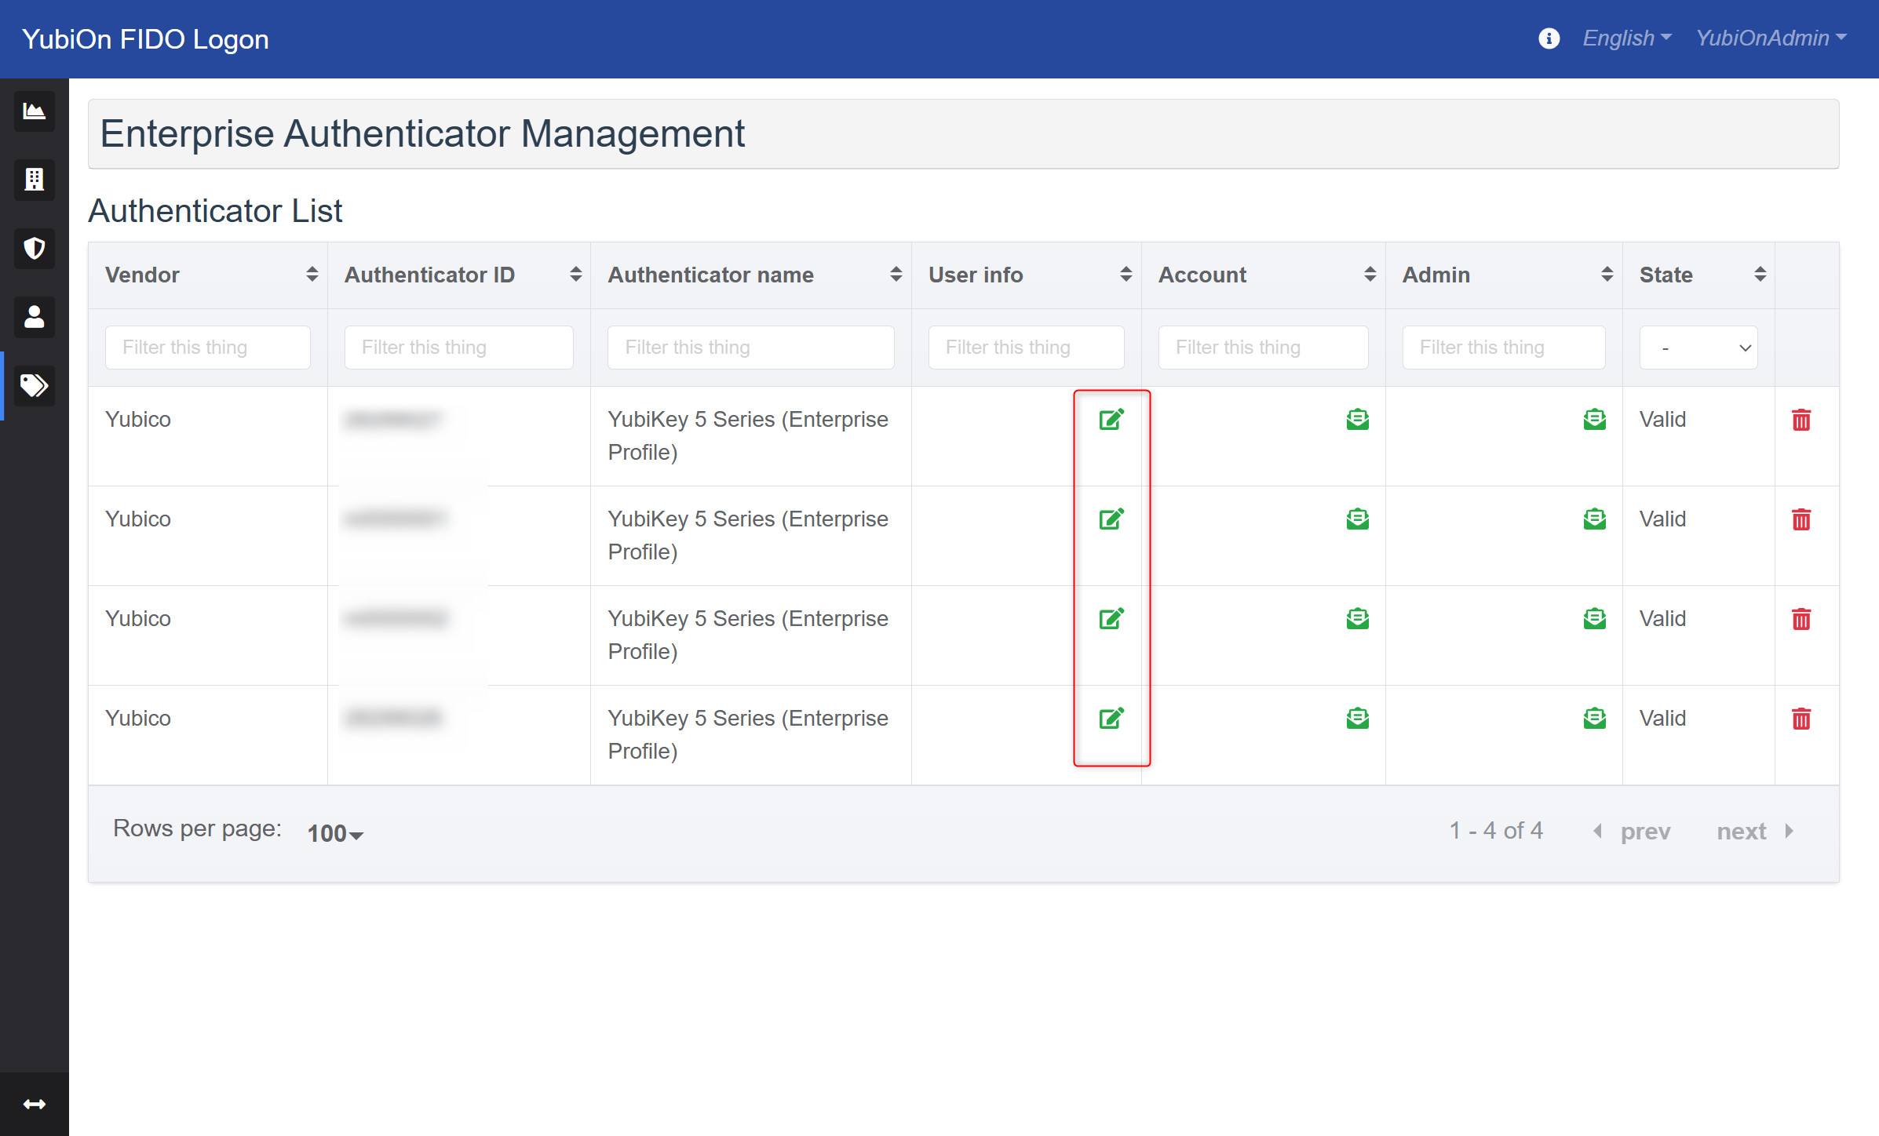Edit user info for third Yubico row
Viewport: 1879px width, 1136px height.
(1111, 619)
